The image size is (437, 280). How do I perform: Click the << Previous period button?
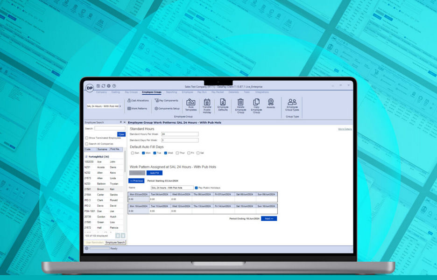pyautogui.click(x=136, y=181)
